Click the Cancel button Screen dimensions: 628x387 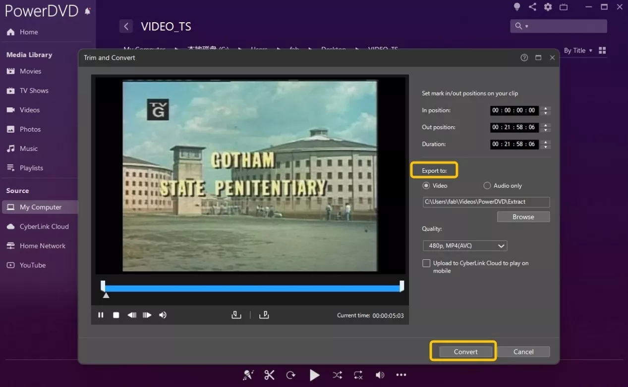(x=523, y=352)
